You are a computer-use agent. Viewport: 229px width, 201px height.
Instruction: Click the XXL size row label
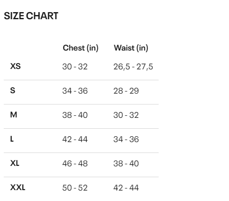pyautogui.click(x=17, y=187)
